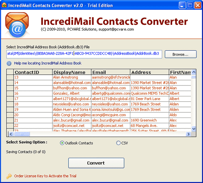Click 'alex.bucur@gmail.com' email cell

(x=111, y=120)
